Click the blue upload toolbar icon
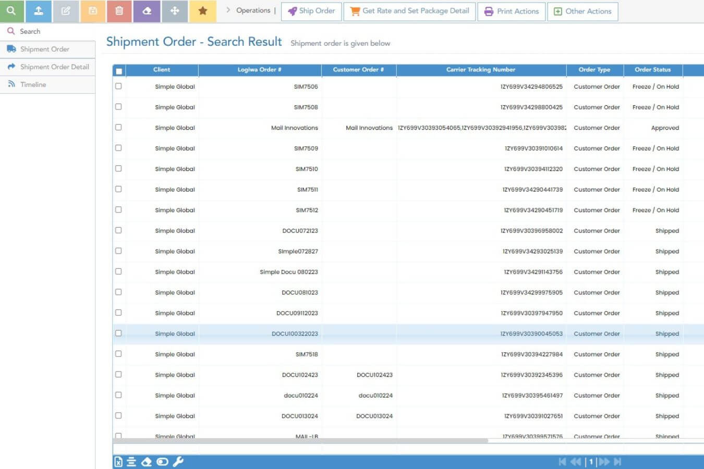 point(39,11)
